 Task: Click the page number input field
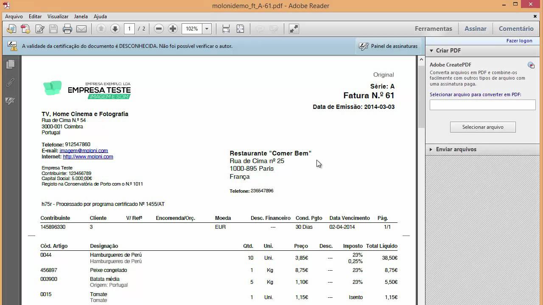129,29
